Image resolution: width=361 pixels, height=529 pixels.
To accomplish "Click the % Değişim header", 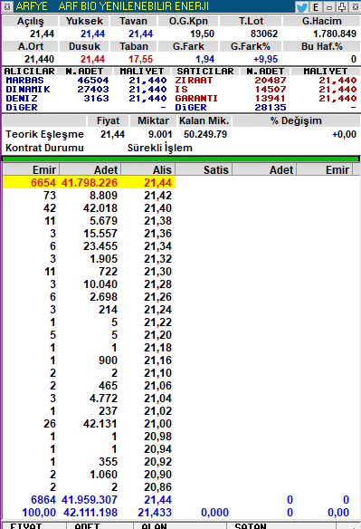I will pos(296,120).
